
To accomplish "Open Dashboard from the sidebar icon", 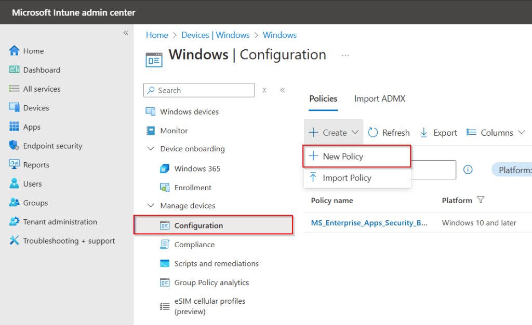I will click(14, 70).
